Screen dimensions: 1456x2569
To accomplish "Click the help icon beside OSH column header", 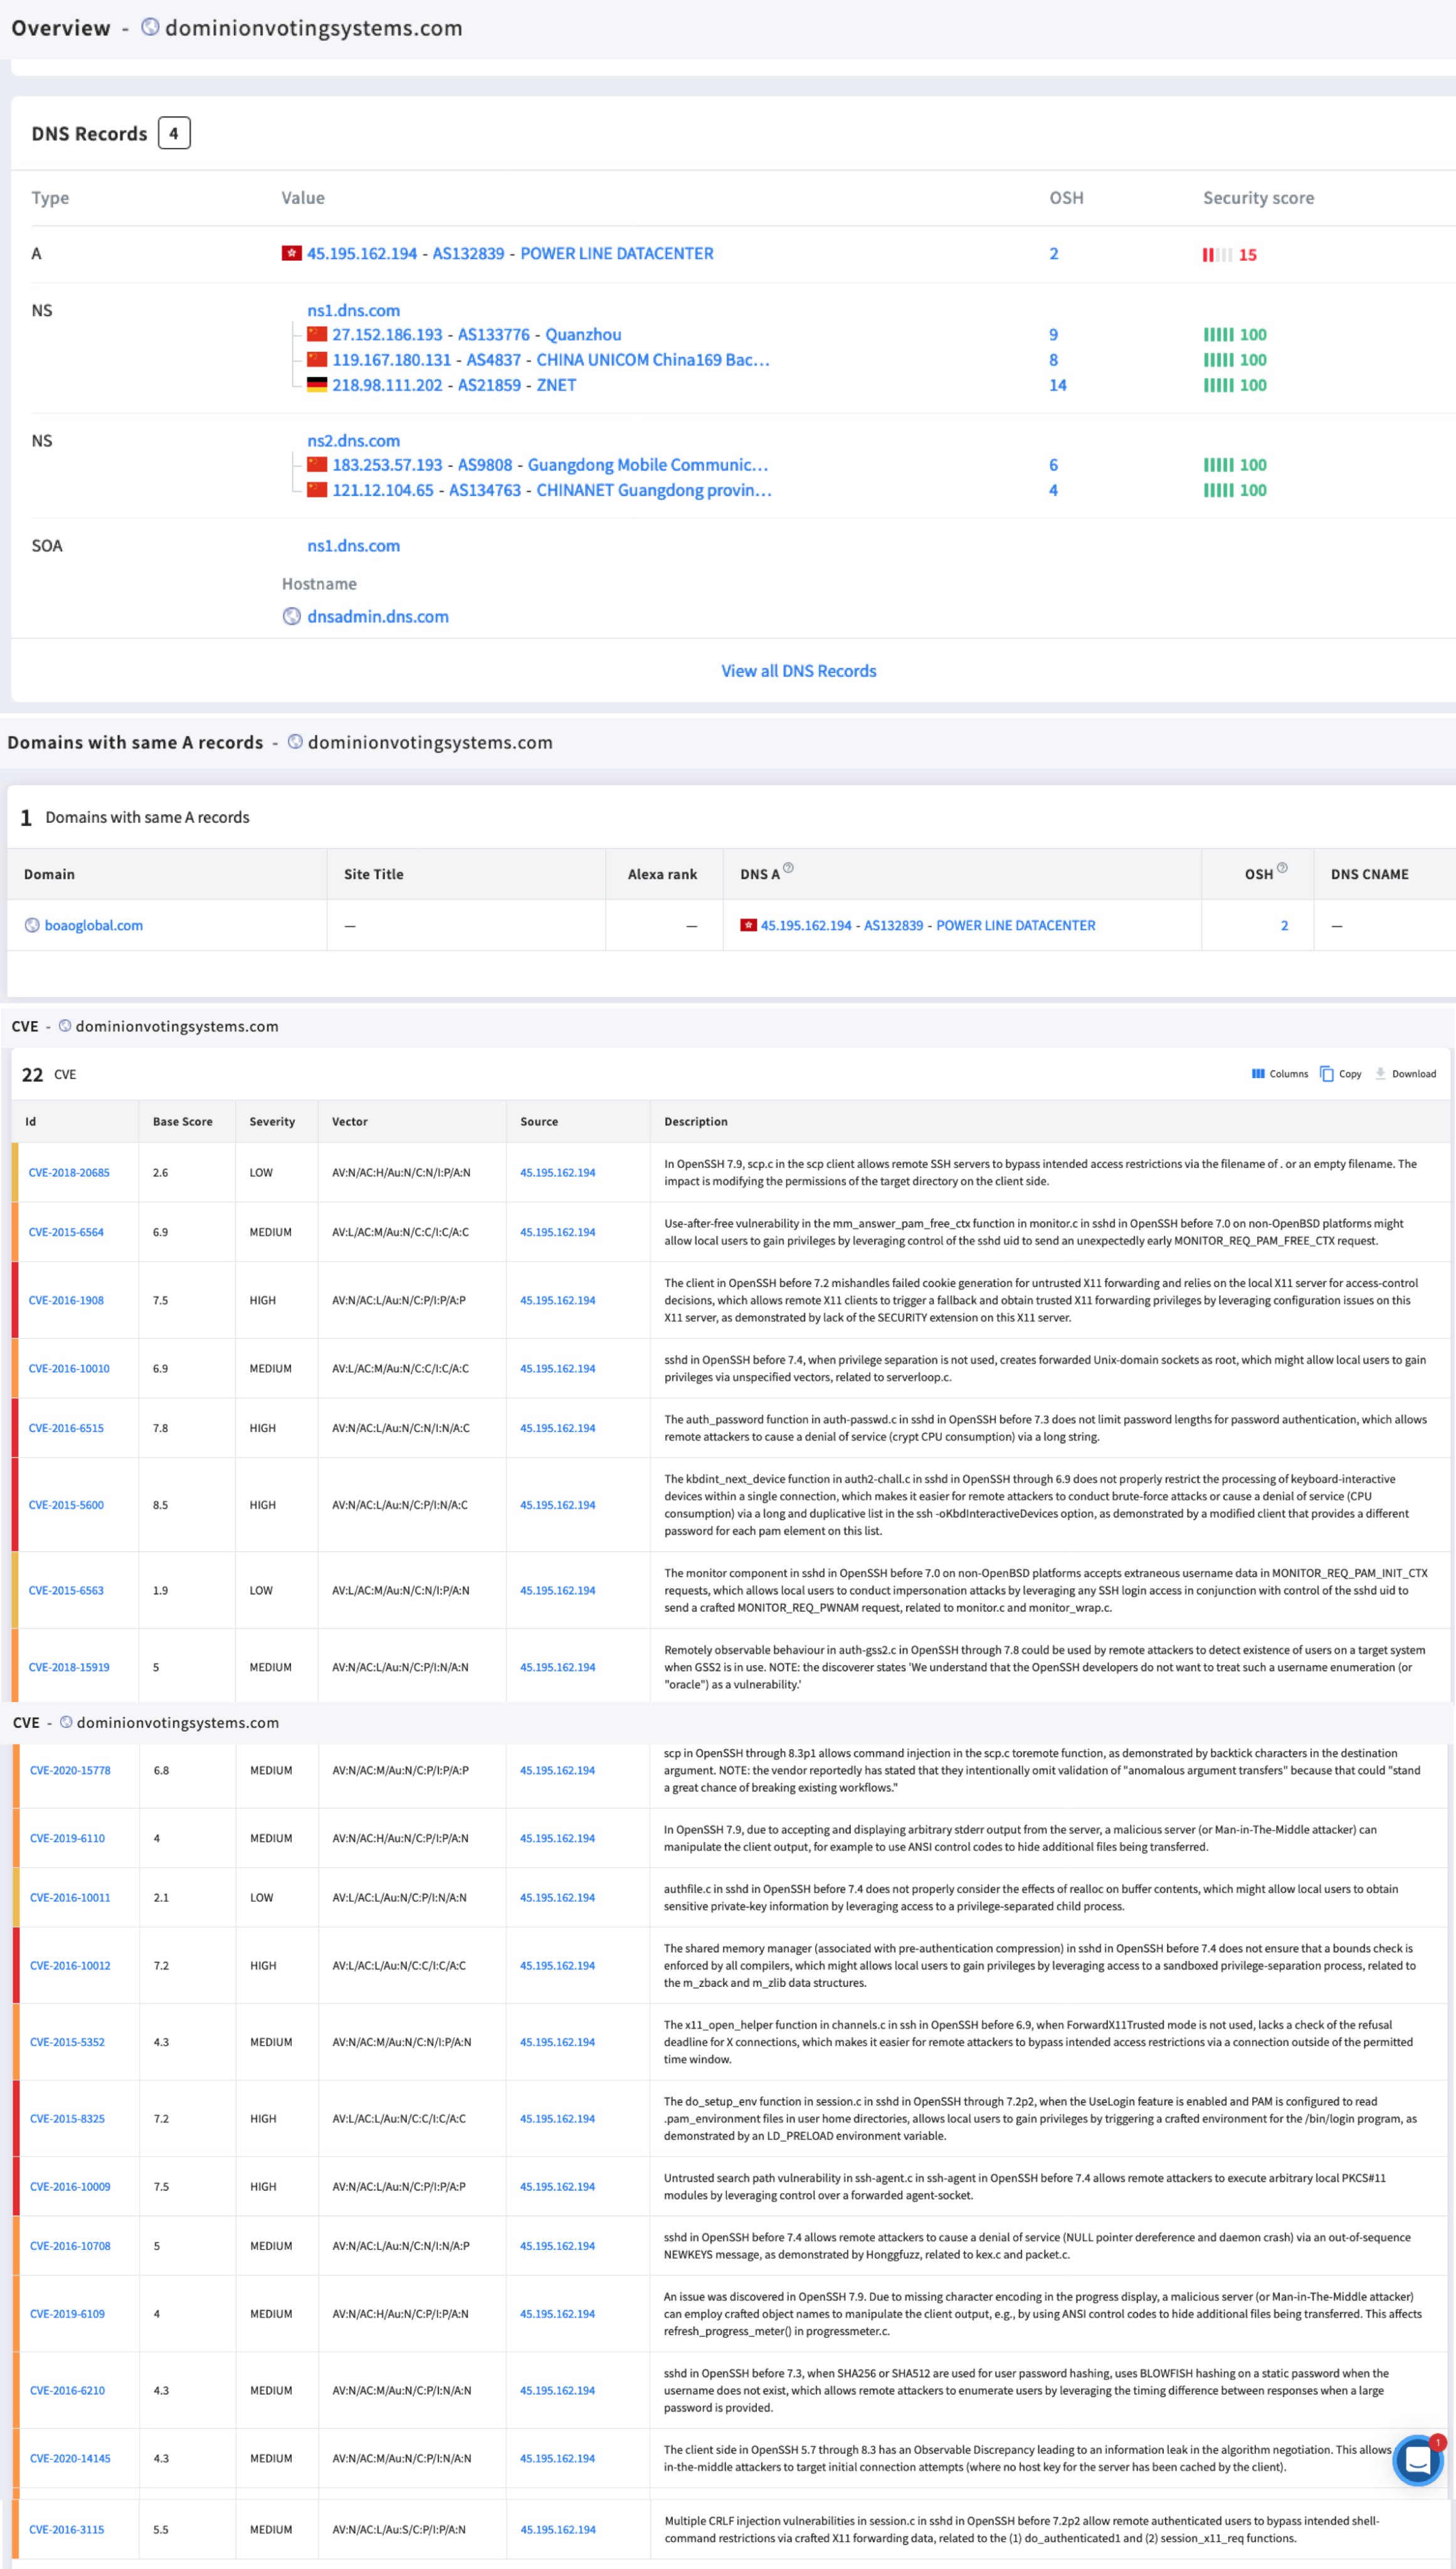I will pos(1282,868).
